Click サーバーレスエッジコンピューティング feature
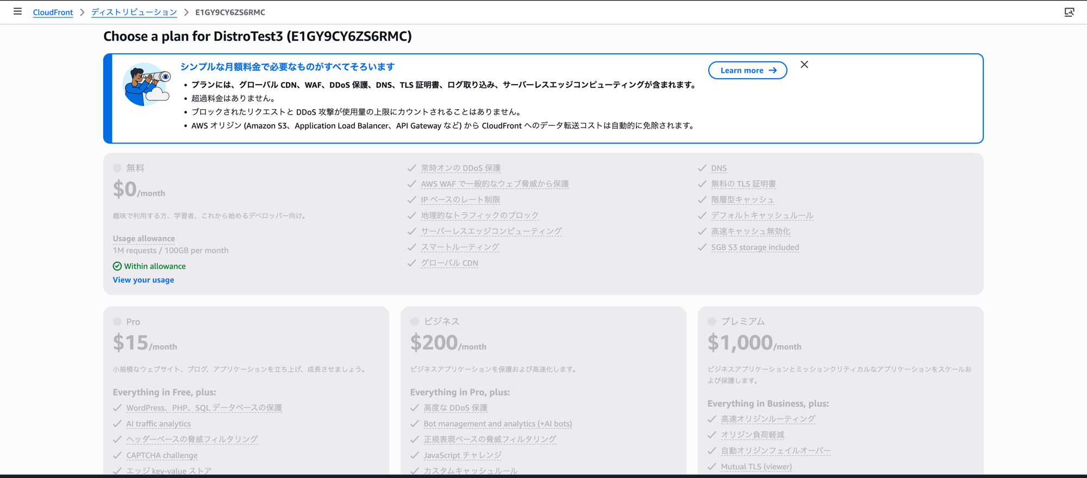 pos(491,231)
